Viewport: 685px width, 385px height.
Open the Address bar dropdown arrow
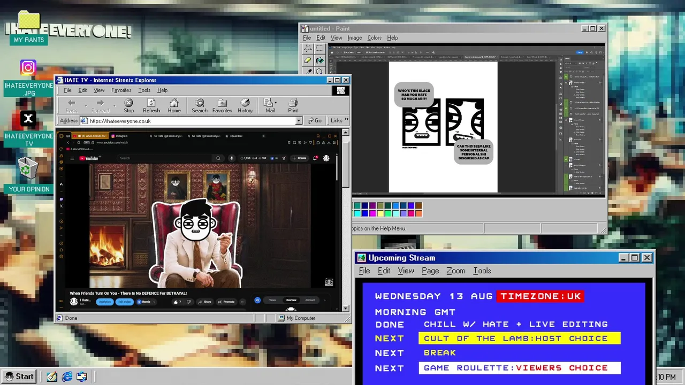(299, 121)
